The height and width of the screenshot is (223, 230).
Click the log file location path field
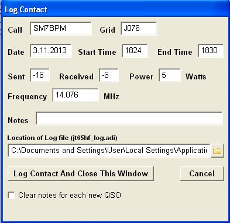(x=109, y=151)
